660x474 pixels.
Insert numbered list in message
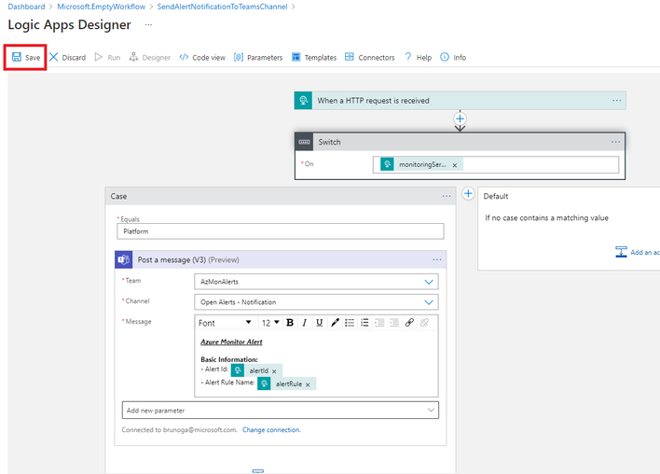364,323
